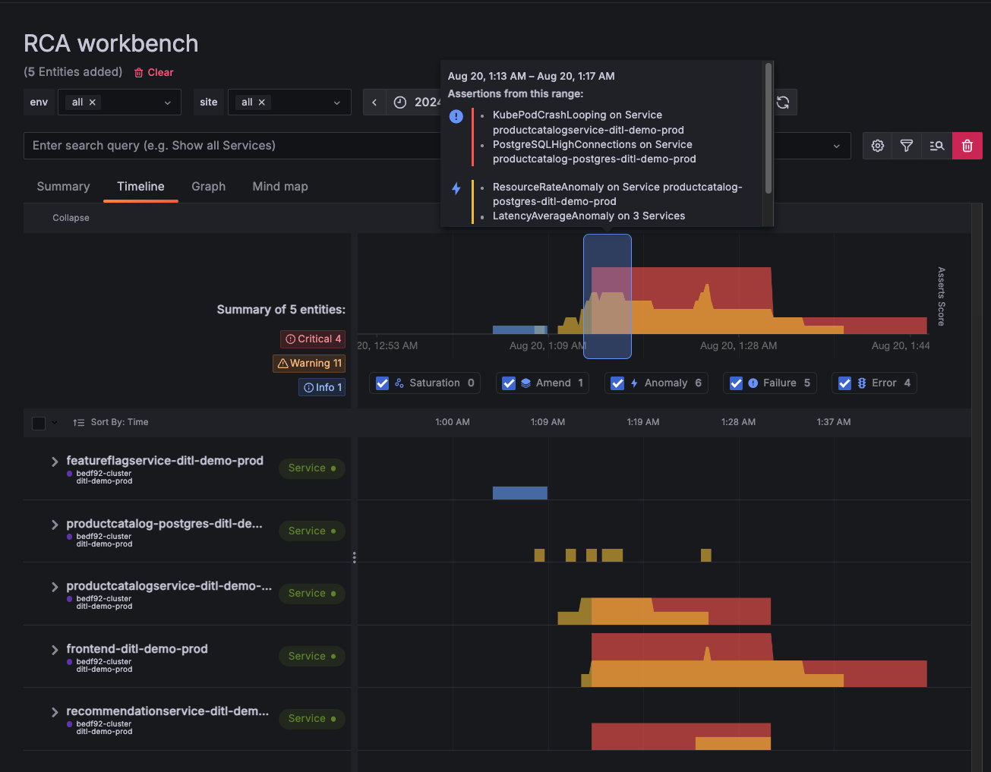
Task: Click the Clear link to remove entities
Action: [x=160, y=72]
